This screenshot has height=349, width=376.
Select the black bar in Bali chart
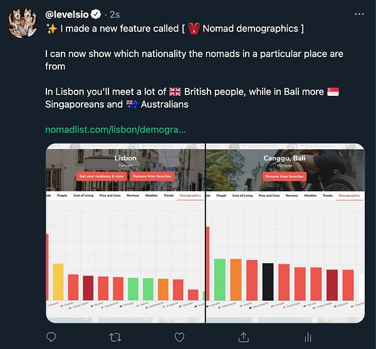point(268,281)
